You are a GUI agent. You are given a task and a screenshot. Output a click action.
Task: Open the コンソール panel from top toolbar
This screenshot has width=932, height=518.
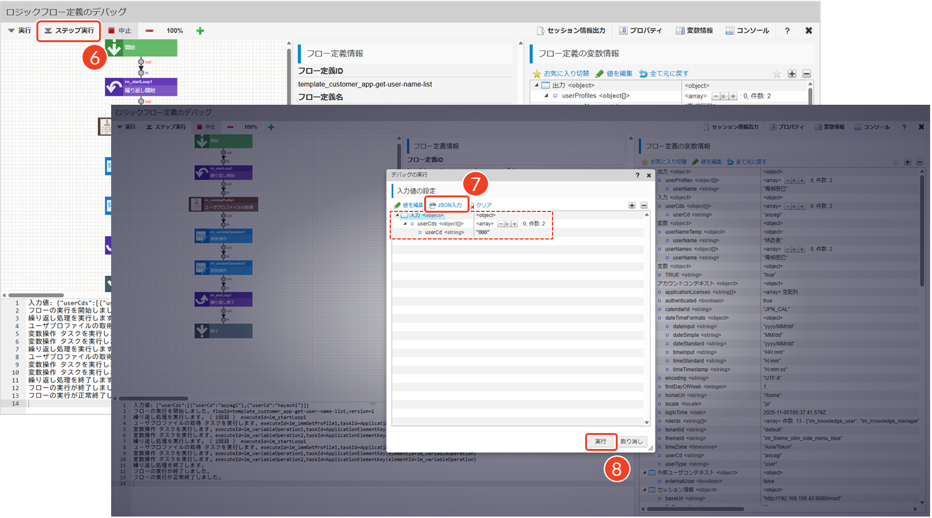pos(747,31)
